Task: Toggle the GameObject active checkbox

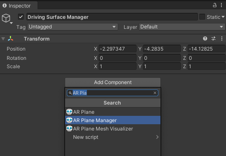Action: pos(21,17)
